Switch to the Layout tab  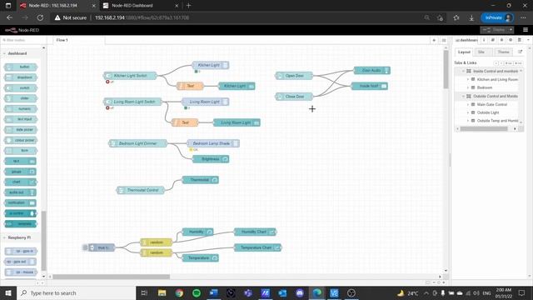[x=464, y=52]
